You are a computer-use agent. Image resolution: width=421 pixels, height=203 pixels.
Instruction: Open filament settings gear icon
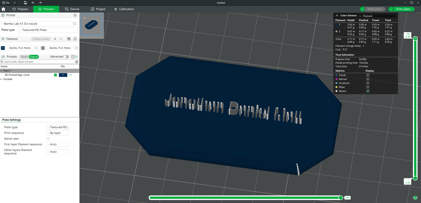click(x=75, y=39)
